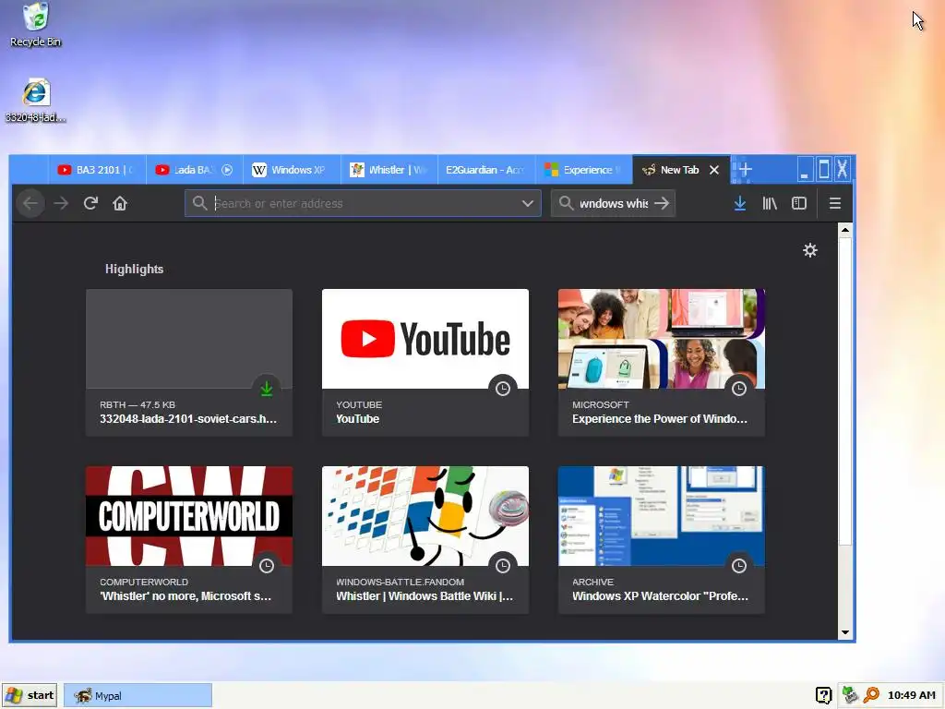Open the hamburger application menu

pos(834,204)
